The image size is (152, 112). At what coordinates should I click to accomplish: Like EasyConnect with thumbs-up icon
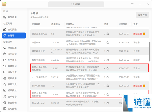click(108, 86)
